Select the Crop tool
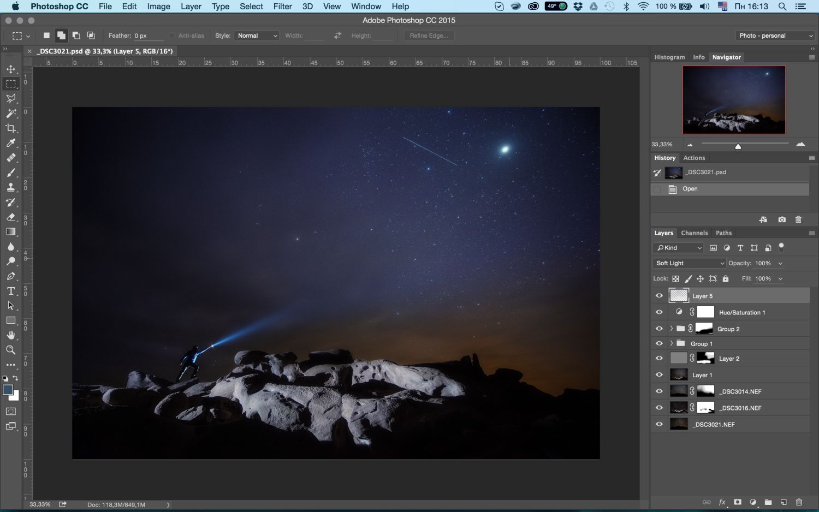Screen dimensions: 819x512 tap(11, 128)
